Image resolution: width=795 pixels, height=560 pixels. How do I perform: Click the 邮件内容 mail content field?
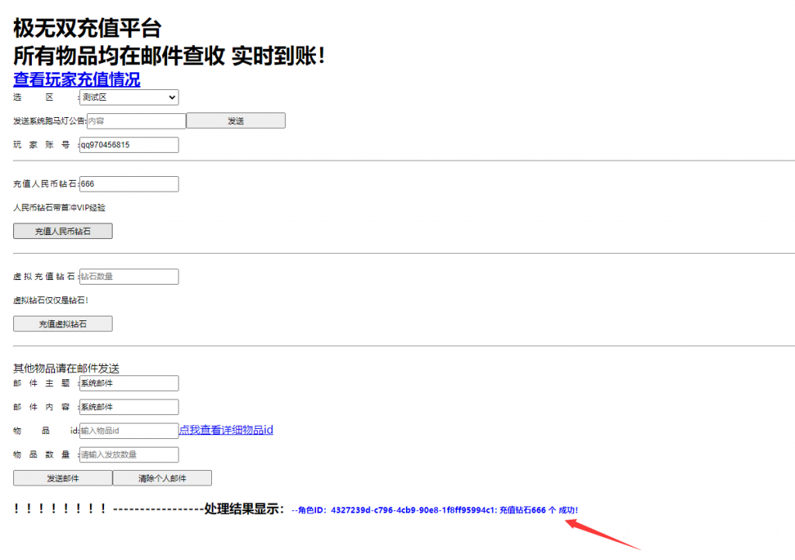click(128, 406)
